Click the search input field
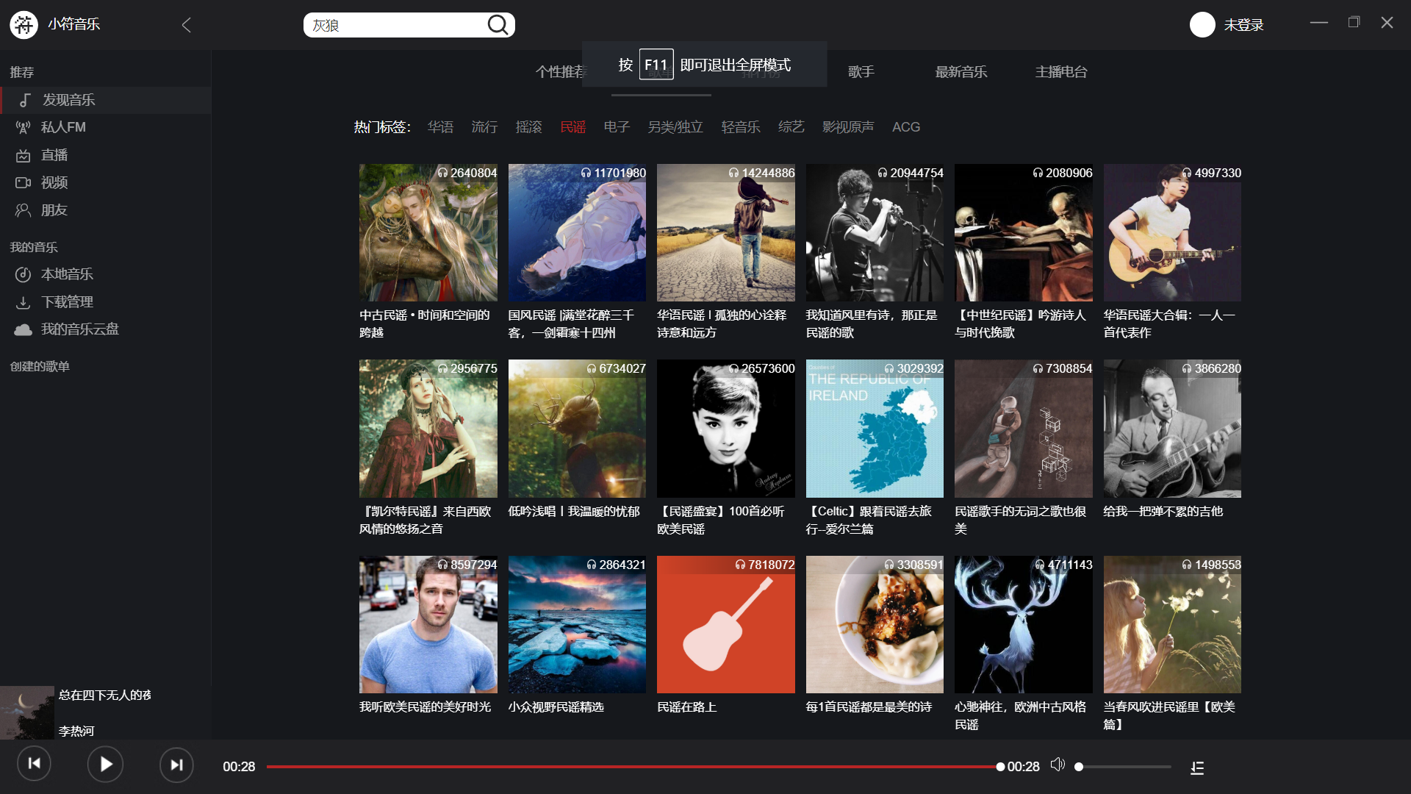1411x794 pixels. pyautogui.click(x=395, y=25)
